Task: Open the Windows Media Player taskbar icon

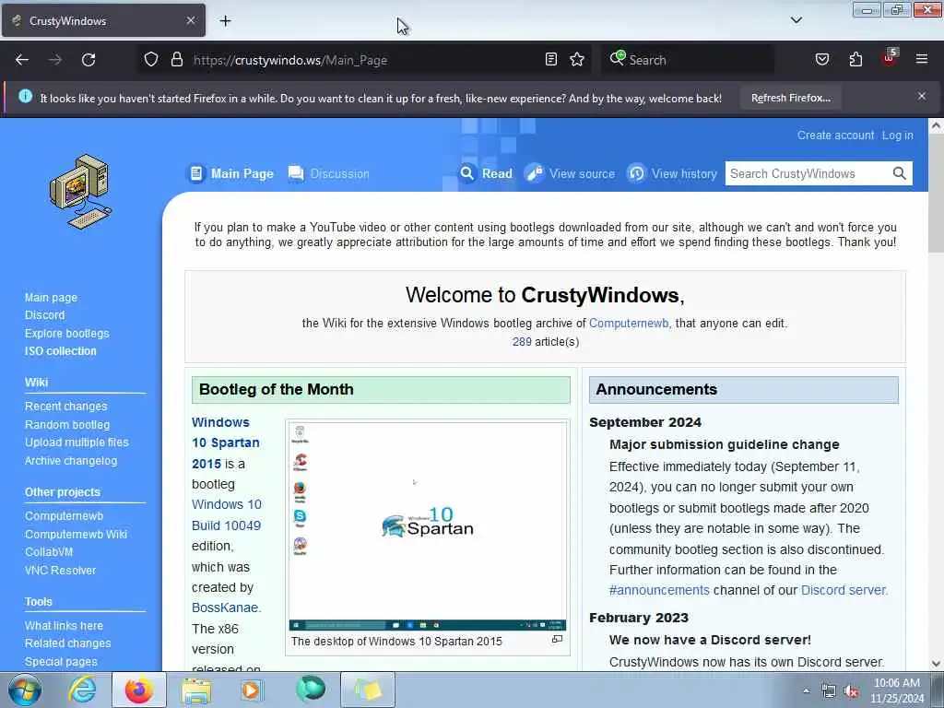Action: (x=253, y=690)
